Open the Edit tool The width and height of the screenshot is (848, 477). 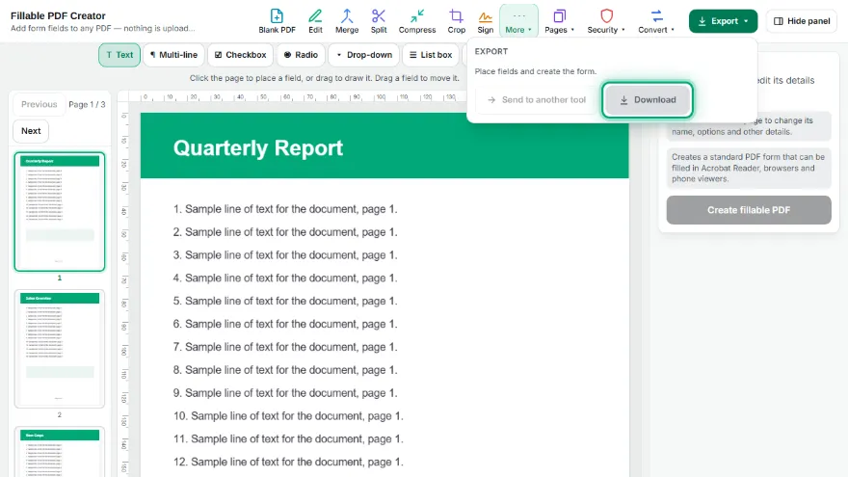coord(315,21)
